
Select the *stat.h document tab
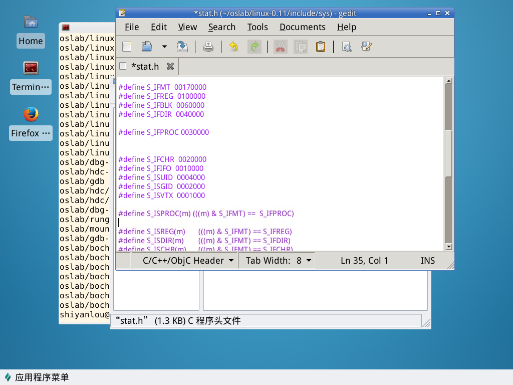145,66
